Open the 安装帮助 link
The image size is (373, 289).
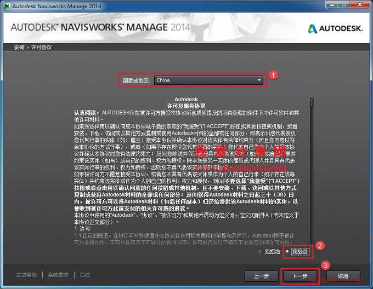click(26, 275)
